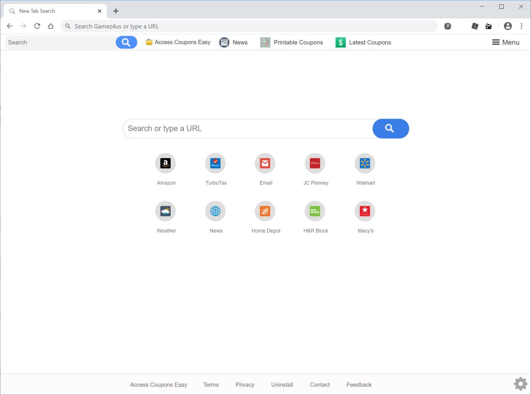Click the 'Amazon' label text
Screen dimensions: 531x395
click(166, 183)
